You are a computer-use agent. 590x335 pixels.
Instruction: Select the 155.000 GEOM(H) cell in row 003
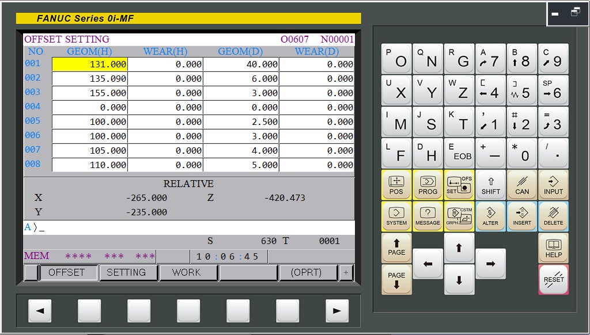90,93
